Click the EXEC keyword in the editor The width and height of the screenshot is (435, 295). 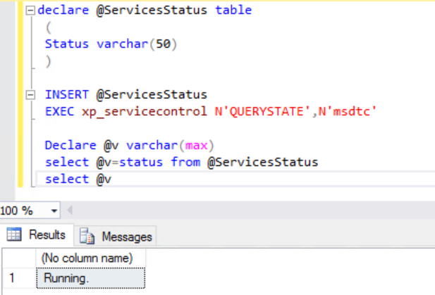59,111
